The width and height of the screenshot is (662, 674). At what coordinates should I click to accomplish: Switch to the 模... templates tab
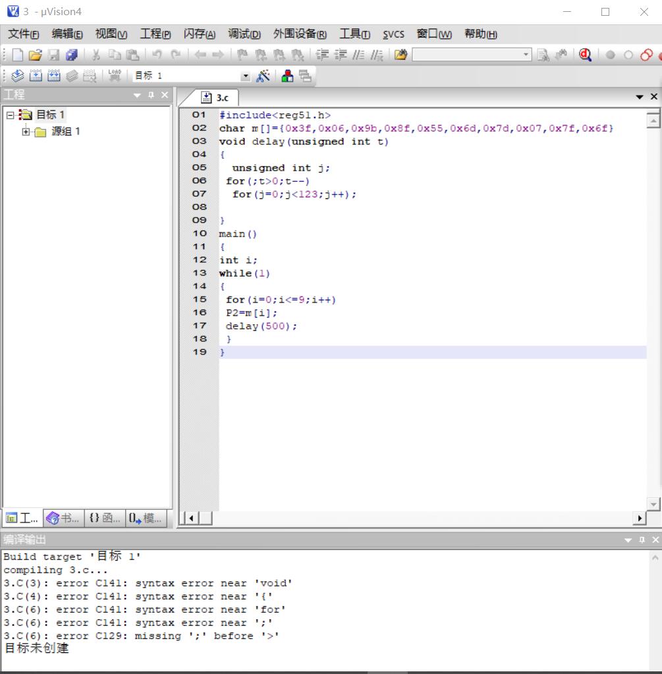[146, 518]
